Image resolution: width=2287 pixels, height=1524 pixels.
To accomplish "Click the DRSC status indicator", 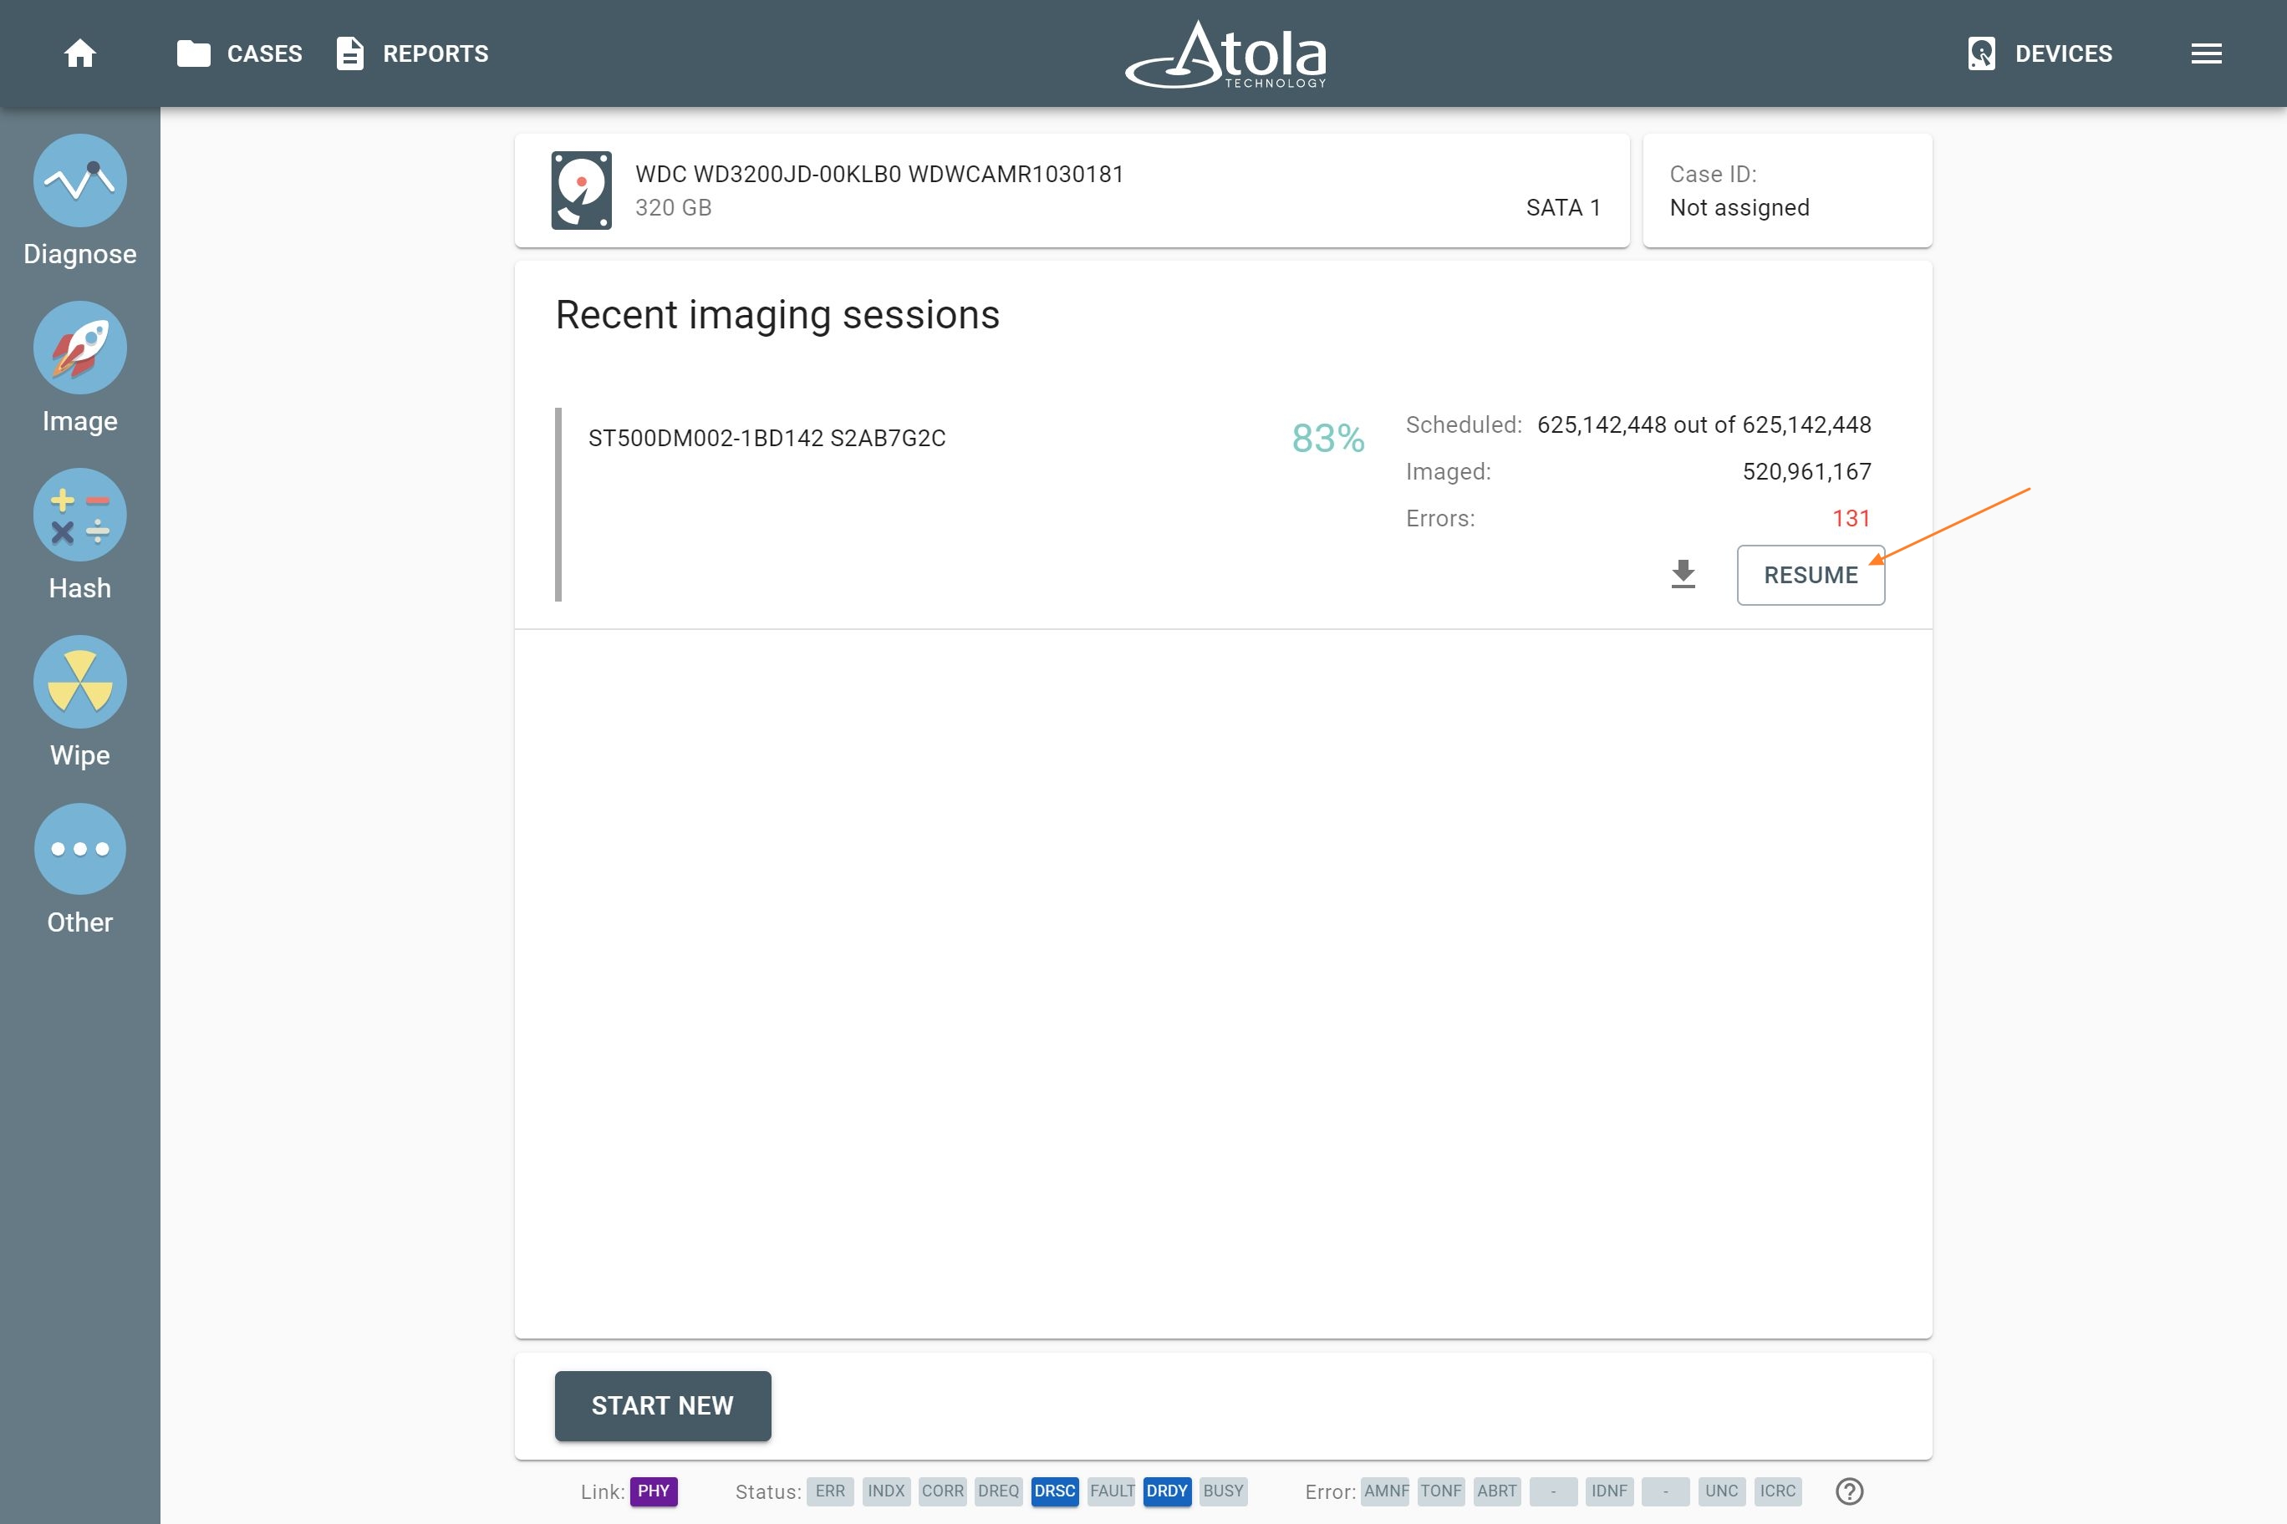I will tap(1055, 1491).
